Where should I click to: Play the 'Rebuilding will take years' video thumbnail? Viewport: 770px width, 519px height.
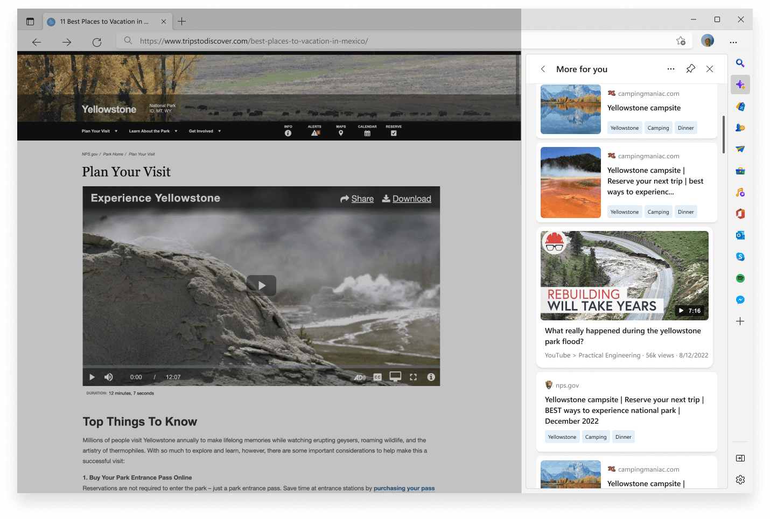(625, 276)
